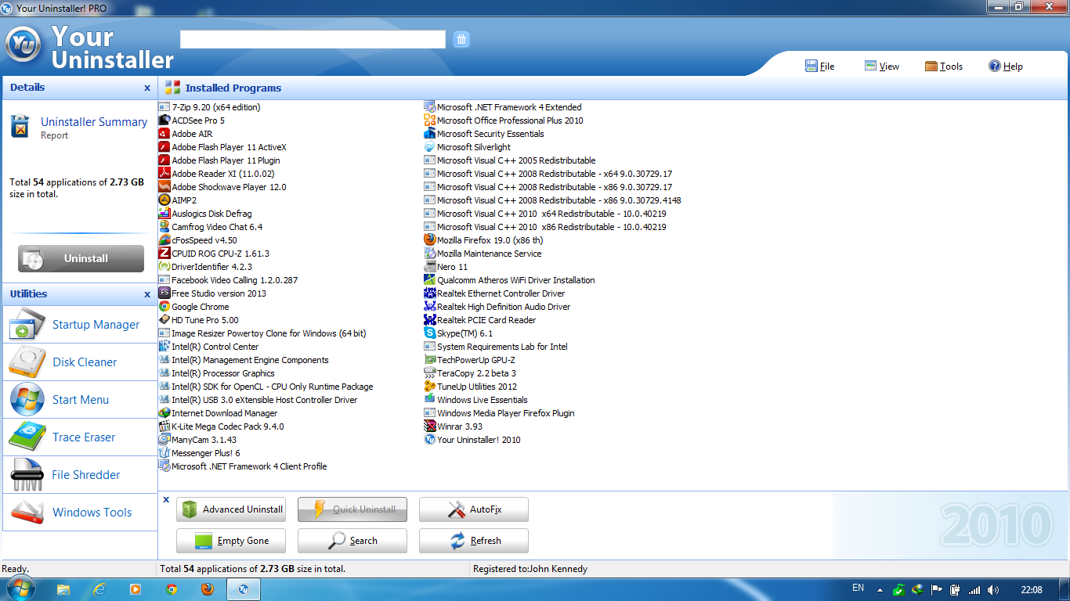Click the program search input field
1070x601 pixels.
[313, 39]
